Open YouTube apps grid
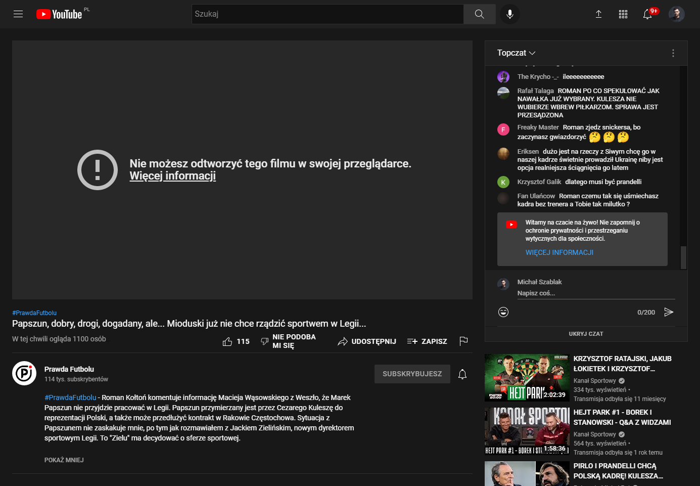Image resolution: width=700 pixels, height=486 pixels. coord(623,14)
